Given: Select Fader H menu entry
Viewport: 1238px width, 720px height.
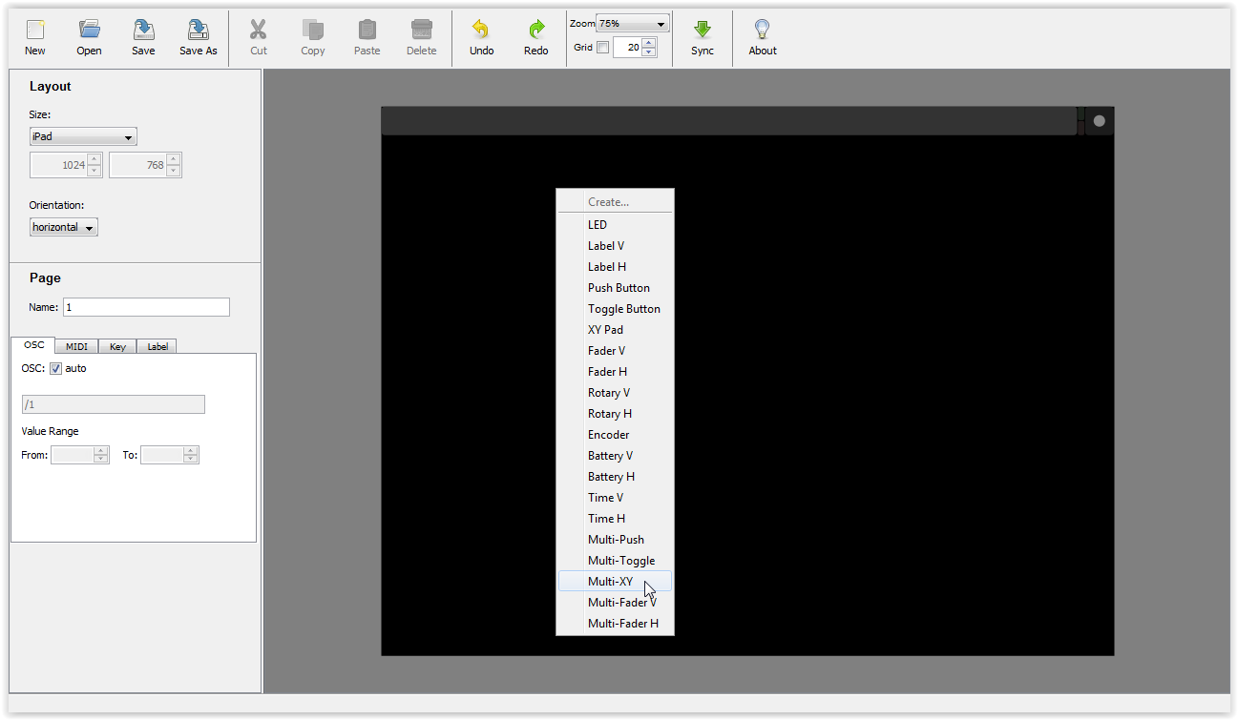Looking at the screenshot, I should (615, 372).
